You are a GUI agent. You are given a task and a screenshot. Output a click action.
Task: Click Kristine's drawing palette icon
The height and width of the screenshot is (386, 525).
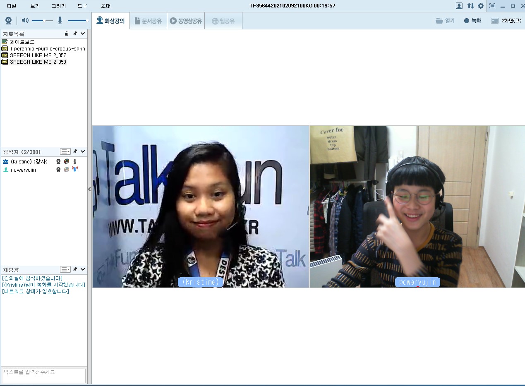click(x=67, y=161)
